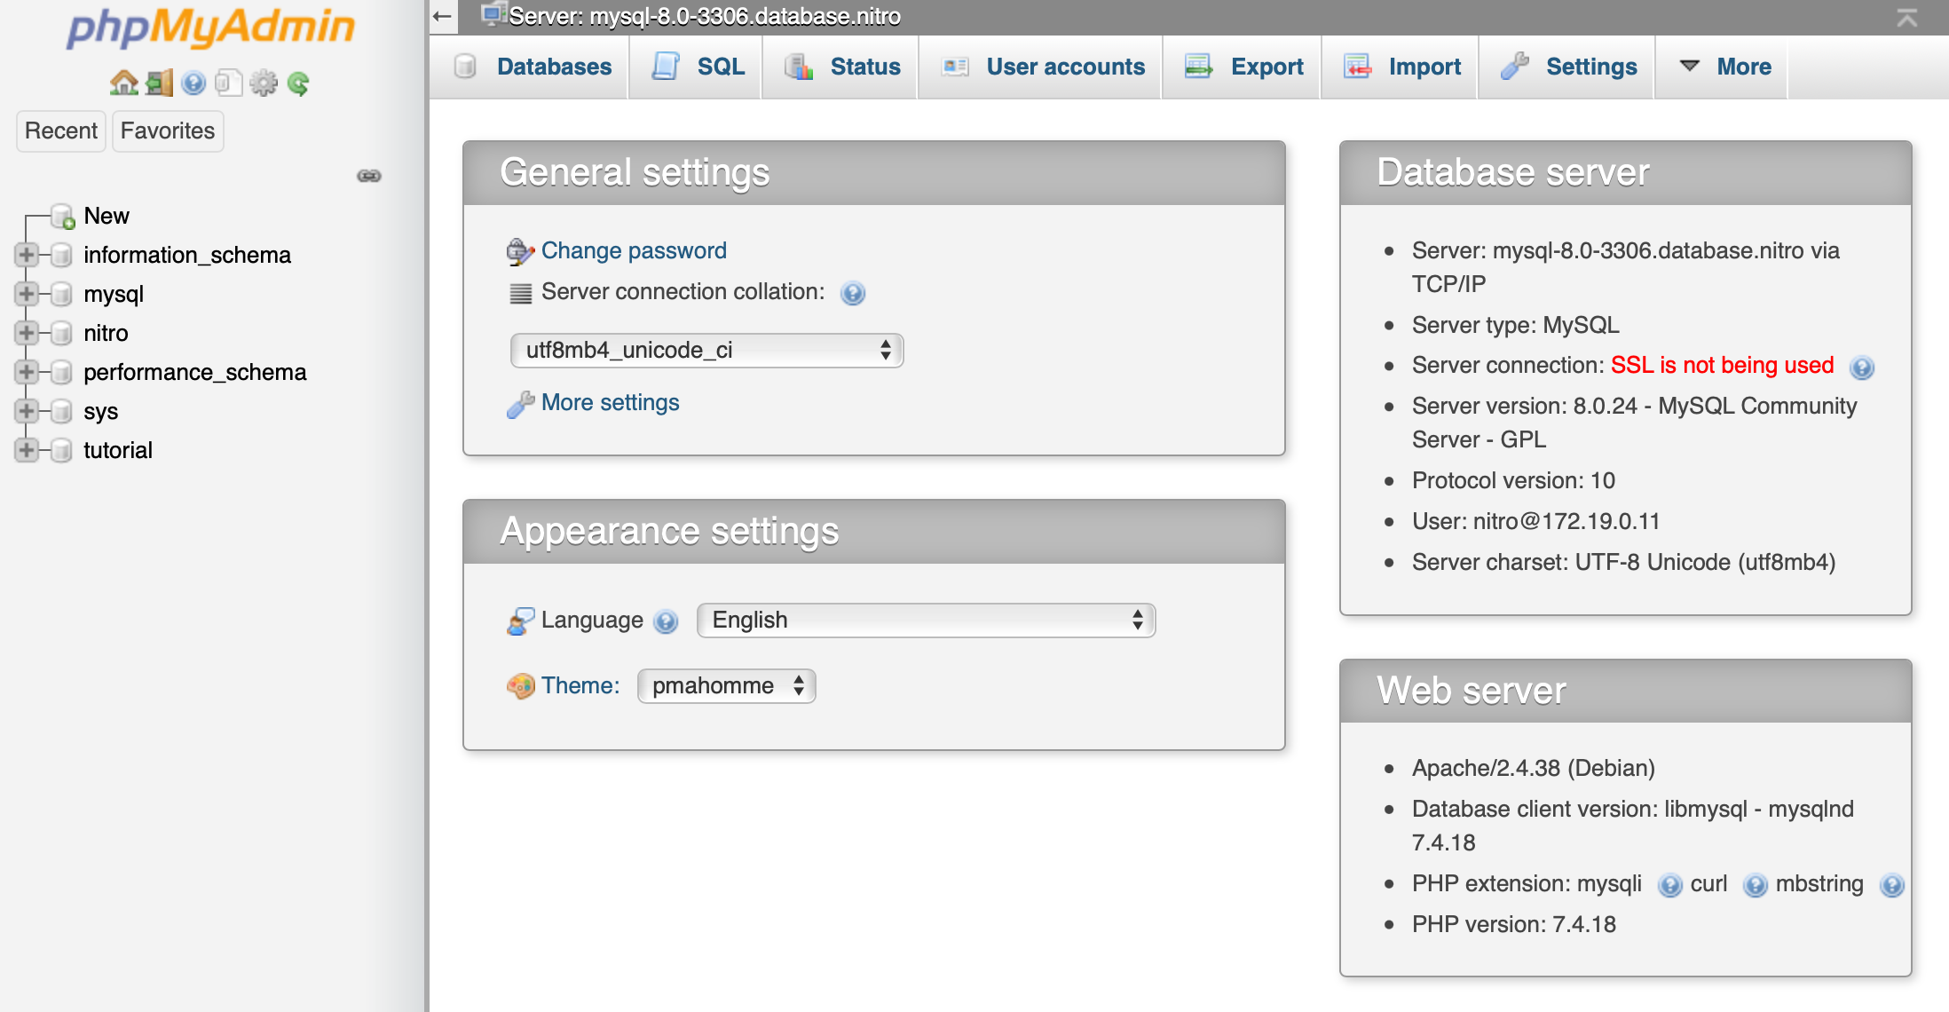The image size is (1949, 1012).
Task: Select the New item in database tree
Action: pos(107,216)
